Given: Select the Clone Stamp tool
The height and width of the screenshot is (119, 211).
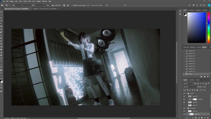Looking at the screenshot, I should click(1, 38).
